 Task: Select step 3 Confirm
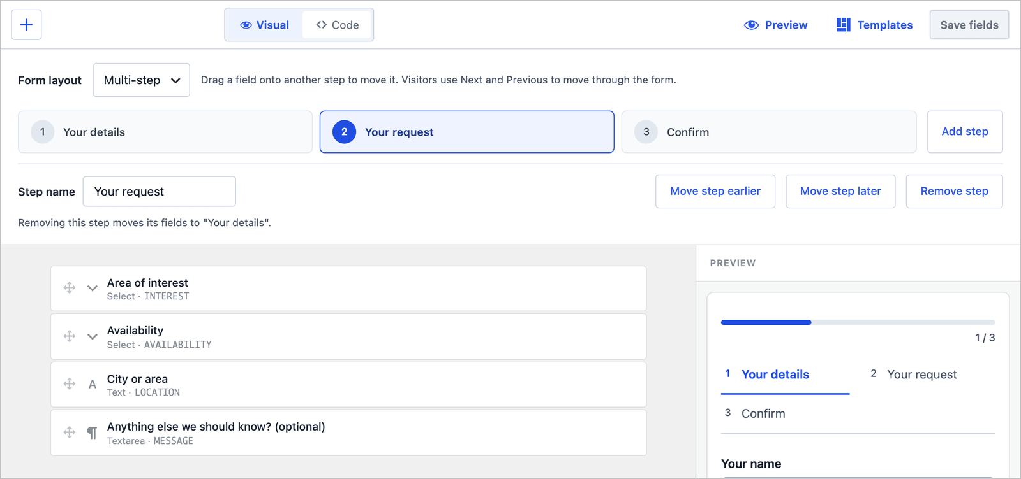[769, 132]
